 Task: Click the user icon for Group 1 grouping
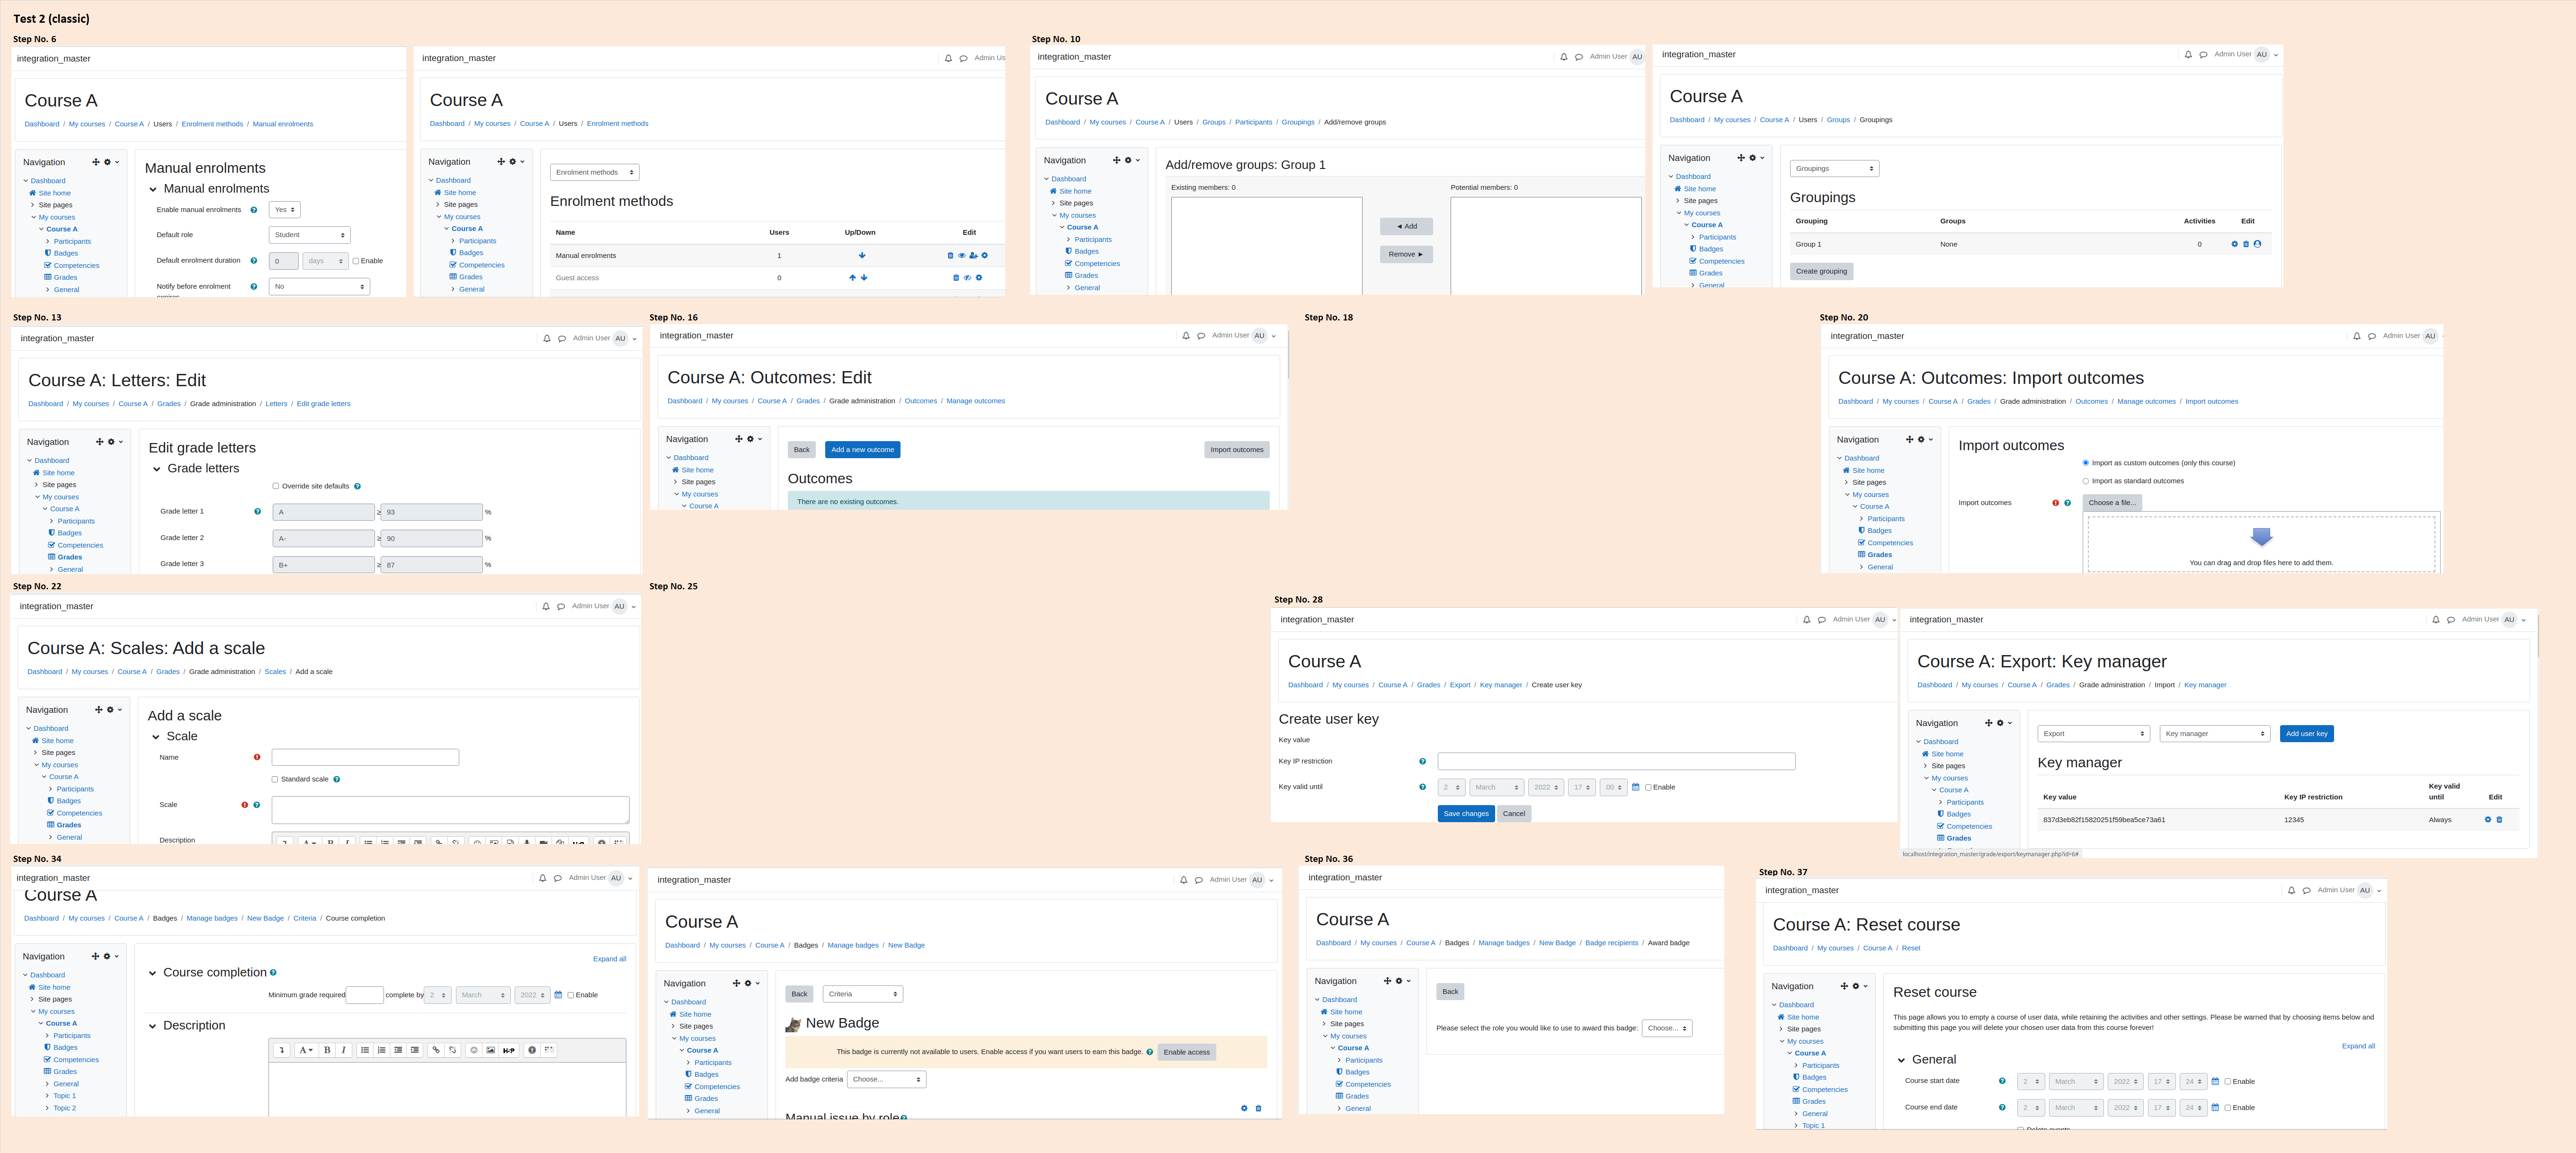[2257, 244]
